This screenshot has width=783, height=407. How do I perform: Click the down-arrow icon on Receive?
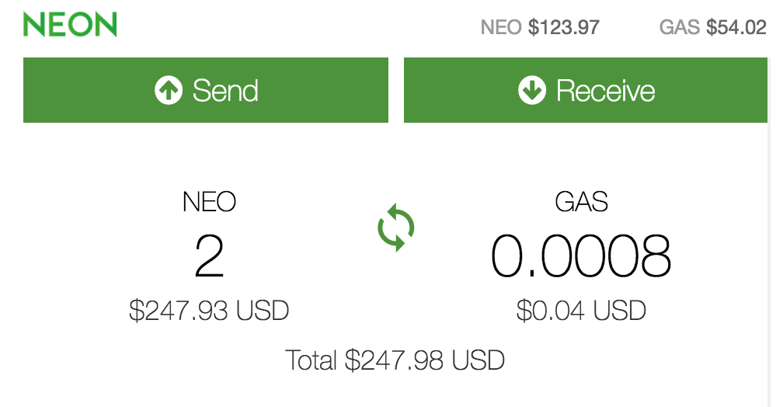point(532,91)
